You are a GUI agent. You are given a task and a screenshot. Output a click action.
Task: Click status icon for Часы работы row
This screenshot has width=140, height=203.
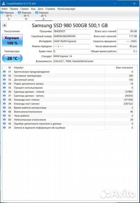pos(4,116)
